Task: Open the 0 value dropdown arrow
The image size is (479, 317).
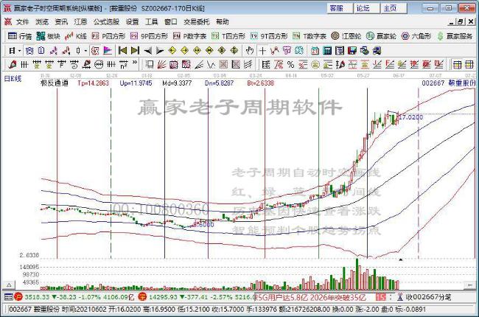Action: coord(85,51)
